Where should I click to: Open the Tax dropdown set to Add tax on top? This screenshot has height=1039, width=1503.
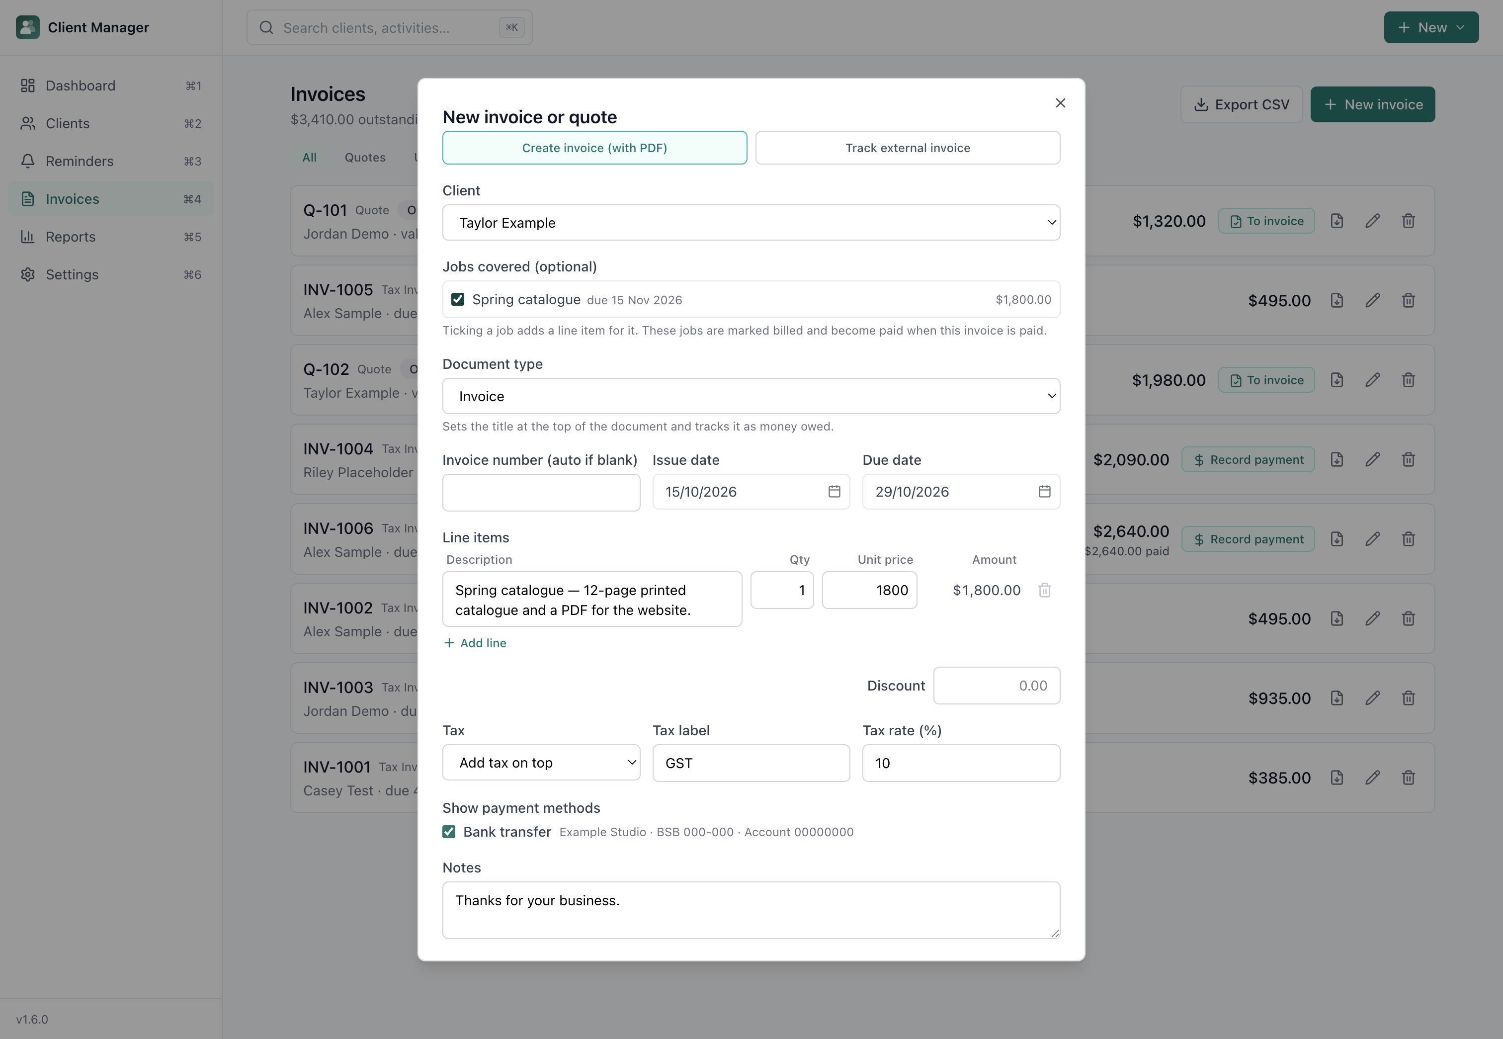[x=541, y=762]
